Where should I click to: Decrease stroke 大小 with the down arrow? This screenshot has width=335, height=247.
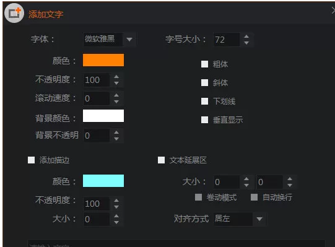tap(116, 222)
